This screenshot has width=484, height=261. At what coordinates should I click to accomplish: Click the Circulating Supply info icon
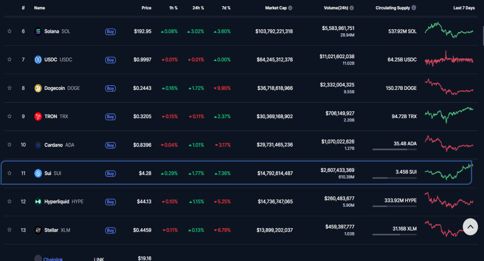pyautogui.click(x=414, y=8)
